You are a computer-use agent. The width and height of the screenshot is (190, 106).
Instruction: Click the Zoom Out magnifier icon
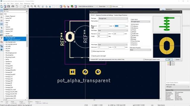click(x=32, y=6)
